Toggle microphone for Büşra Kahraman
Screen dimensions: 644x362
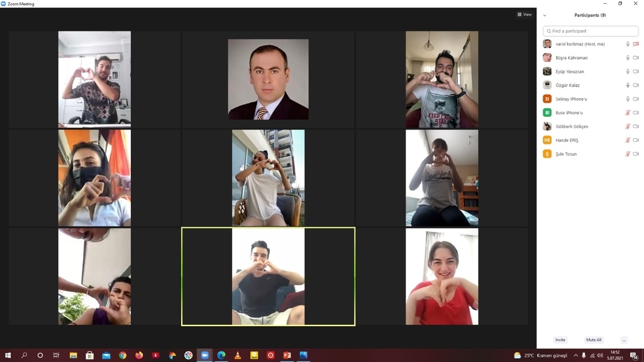tap(627, 58)
